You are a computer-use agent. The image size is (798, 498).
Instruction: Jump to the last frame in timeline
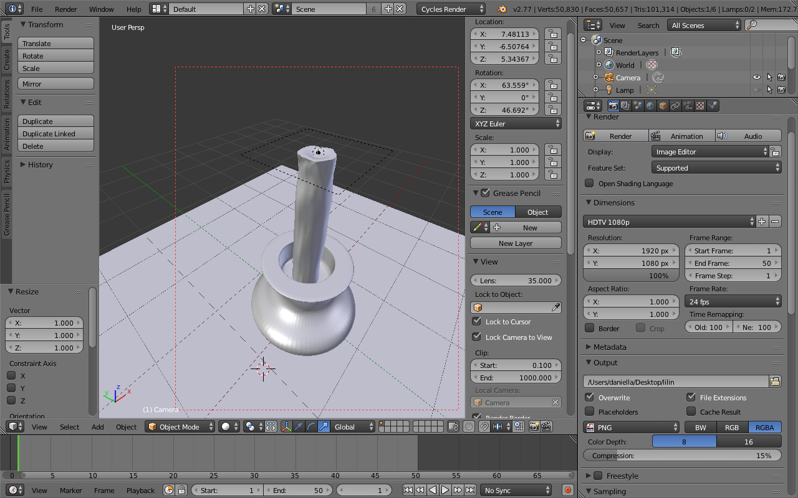[x=470, y=490]
